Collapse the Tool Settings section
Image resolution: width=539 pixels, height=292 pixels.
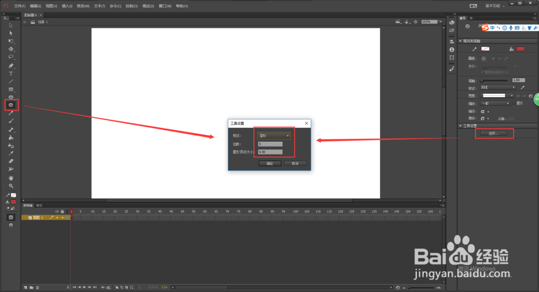[x=460, y=126]
